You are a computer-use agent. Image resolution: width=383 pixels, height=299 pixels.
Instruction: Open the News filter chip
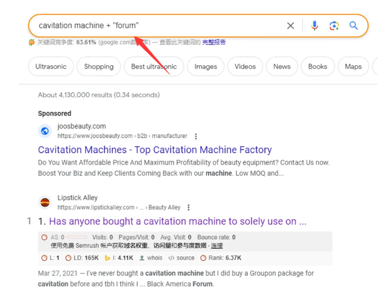282,67
